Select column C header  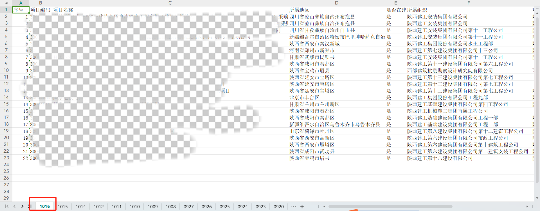[x=170, y=3]
